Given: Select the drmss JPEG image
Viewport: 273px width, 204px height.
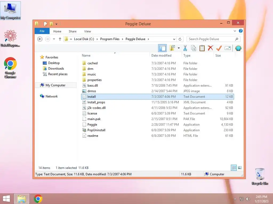Looking at the screenshot, I should (x=157, y=91).
